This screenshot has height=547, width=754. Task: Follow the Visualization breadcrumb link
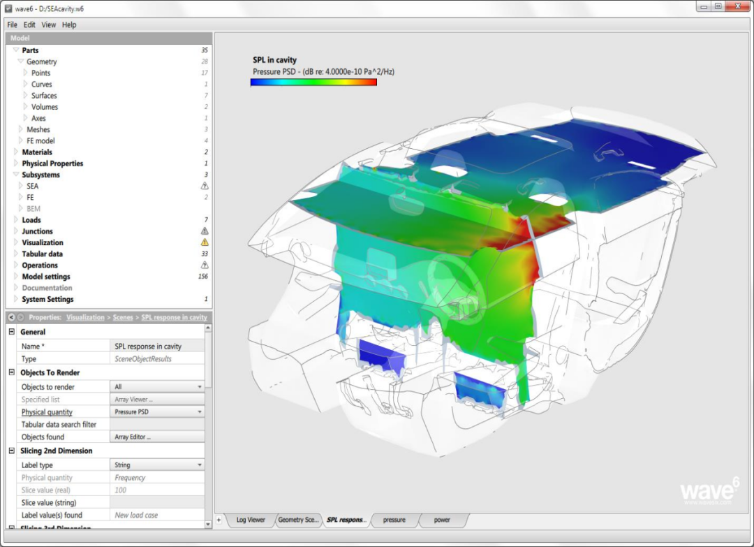tap(85, 318)
